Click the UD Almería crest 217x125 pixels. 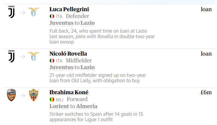coord(34,95)
